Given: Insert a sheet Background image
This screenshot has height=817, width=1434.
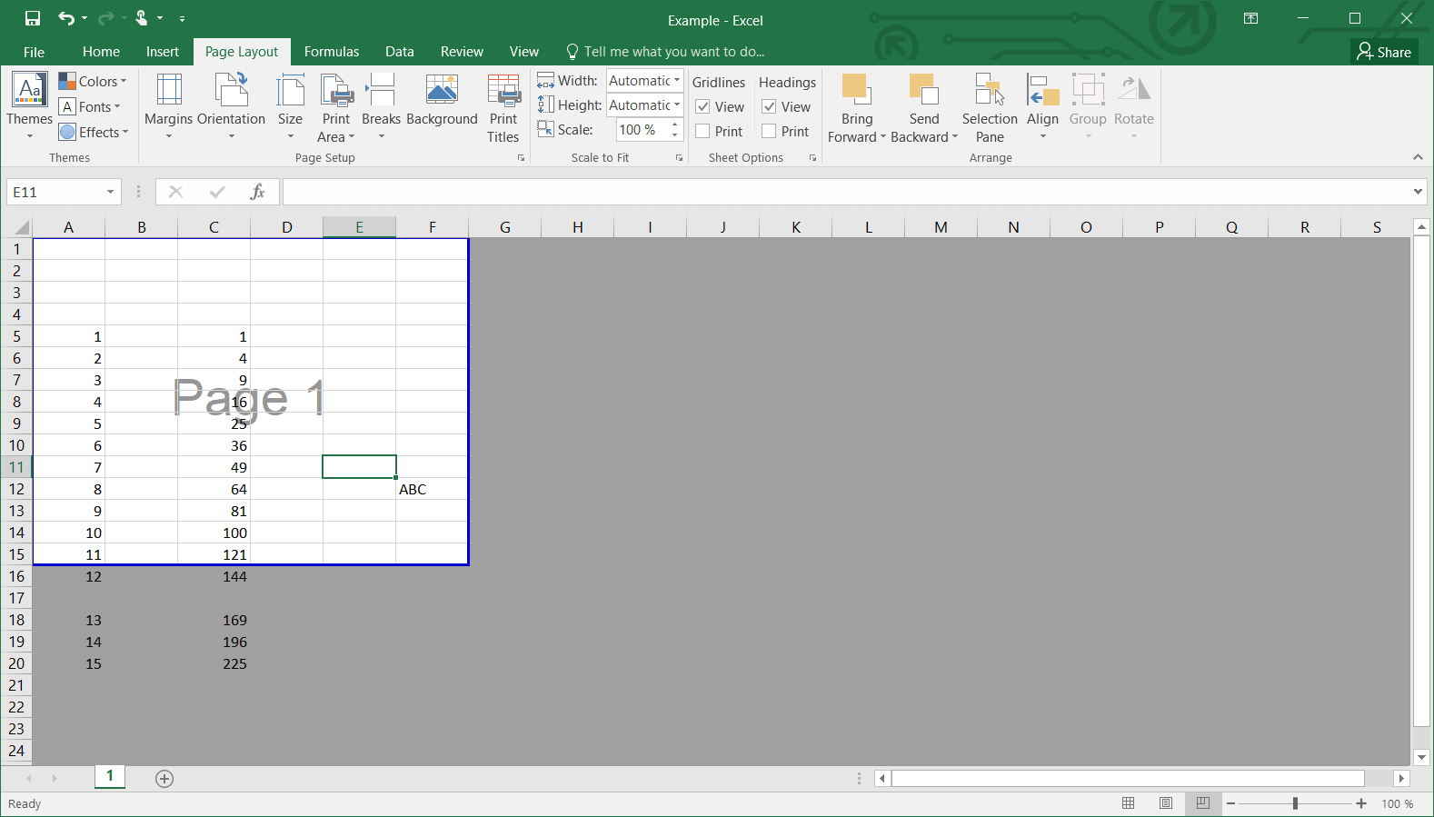Looking at the screenshot, I should click(442, 100).
